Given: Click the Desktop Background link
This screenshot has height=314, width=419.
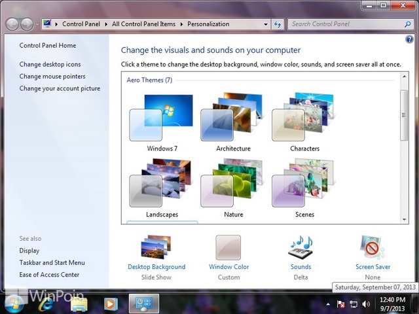Looking at the screenshot, I should [x=156, y=267].
